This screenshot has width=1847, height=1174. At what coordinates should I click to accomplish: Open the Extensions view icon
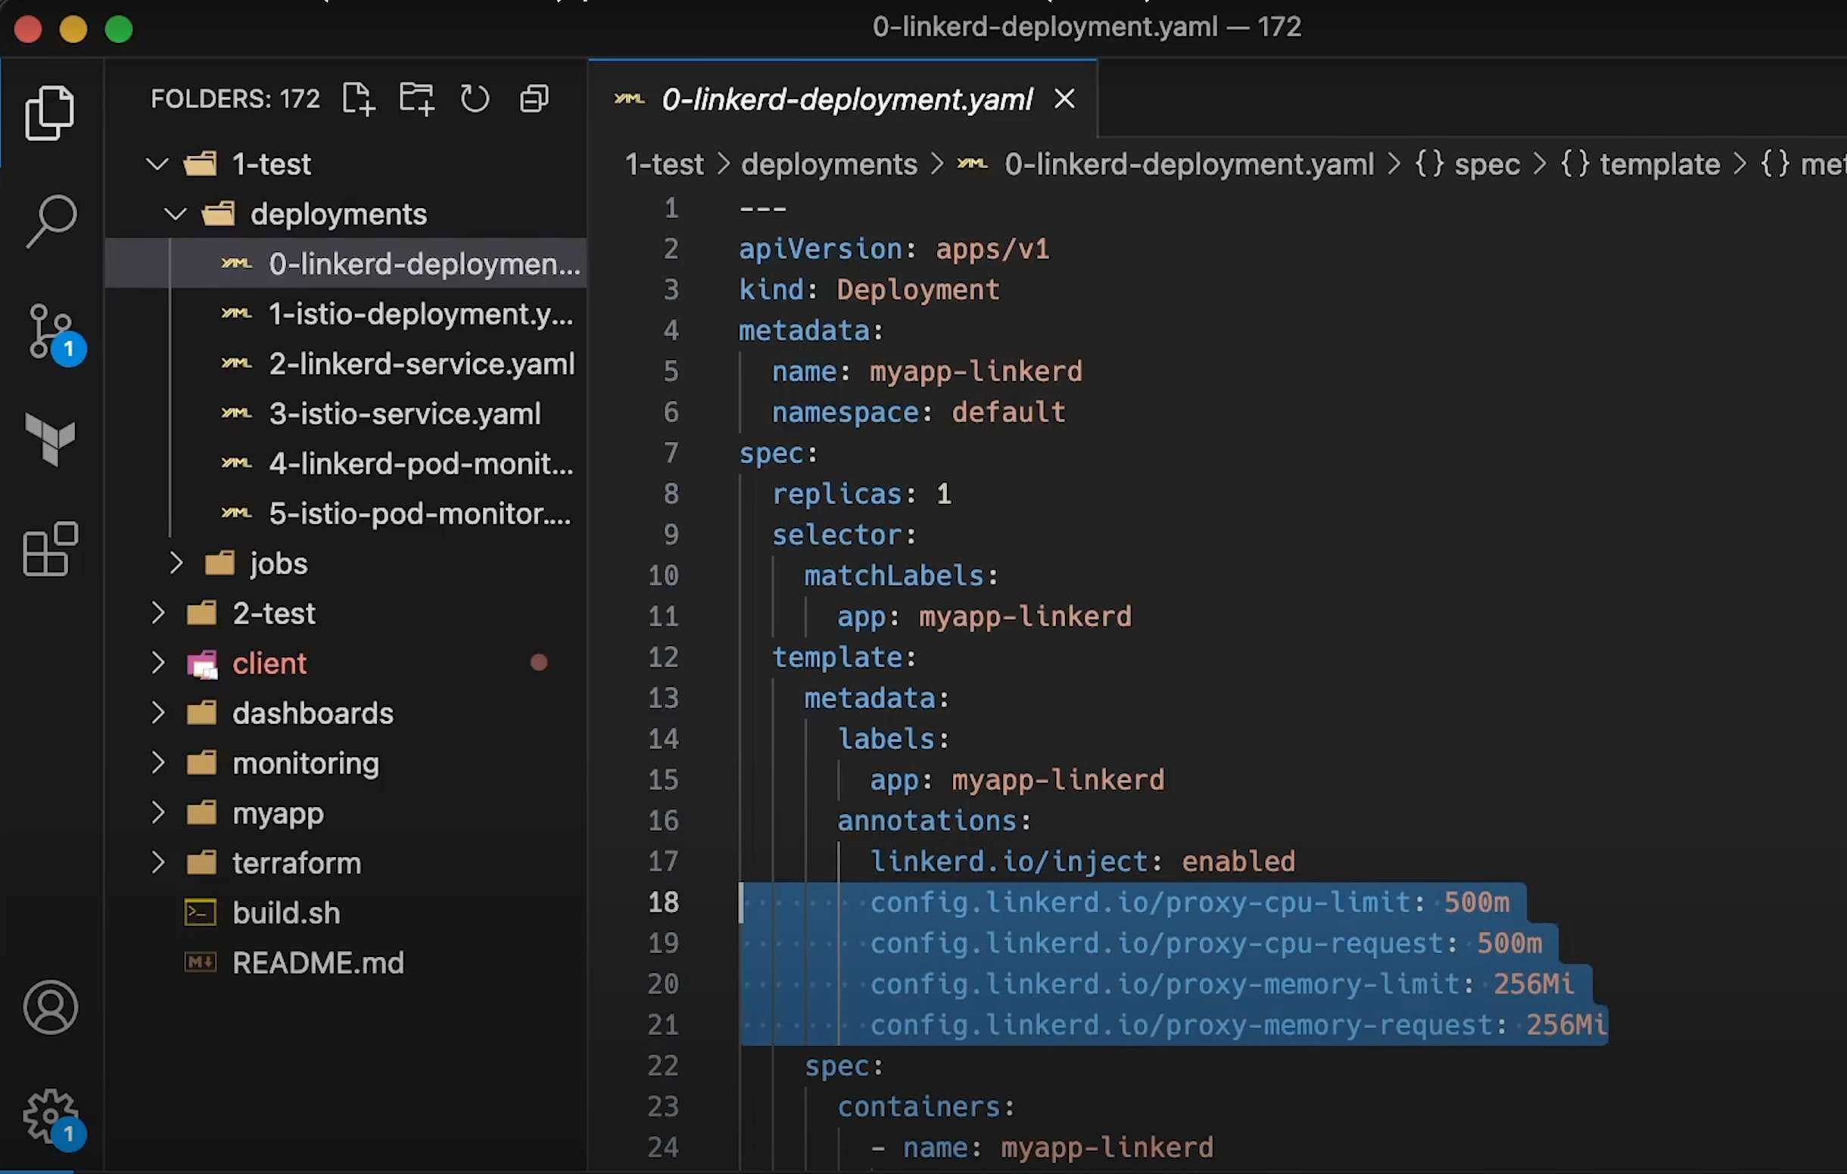(x=51, y=548)
